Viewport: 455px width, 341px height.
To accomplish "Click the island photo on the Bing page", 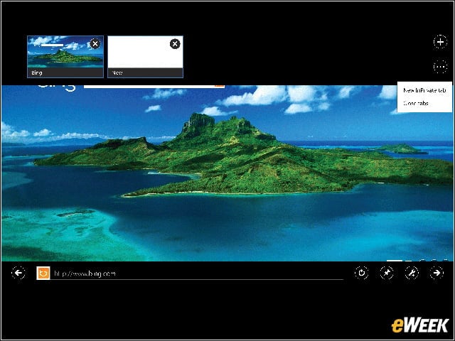I will (x=227, y=174).
